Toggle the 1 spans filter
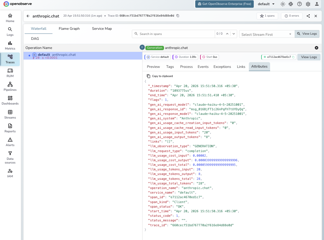The height and width of the screenshot is (240, 324). [x=267, y=16]
